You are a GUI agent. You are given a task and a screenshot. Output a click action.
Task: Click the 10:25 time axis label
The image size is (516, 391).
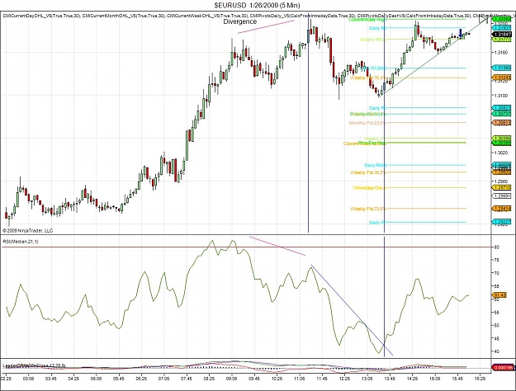[277, 379]
